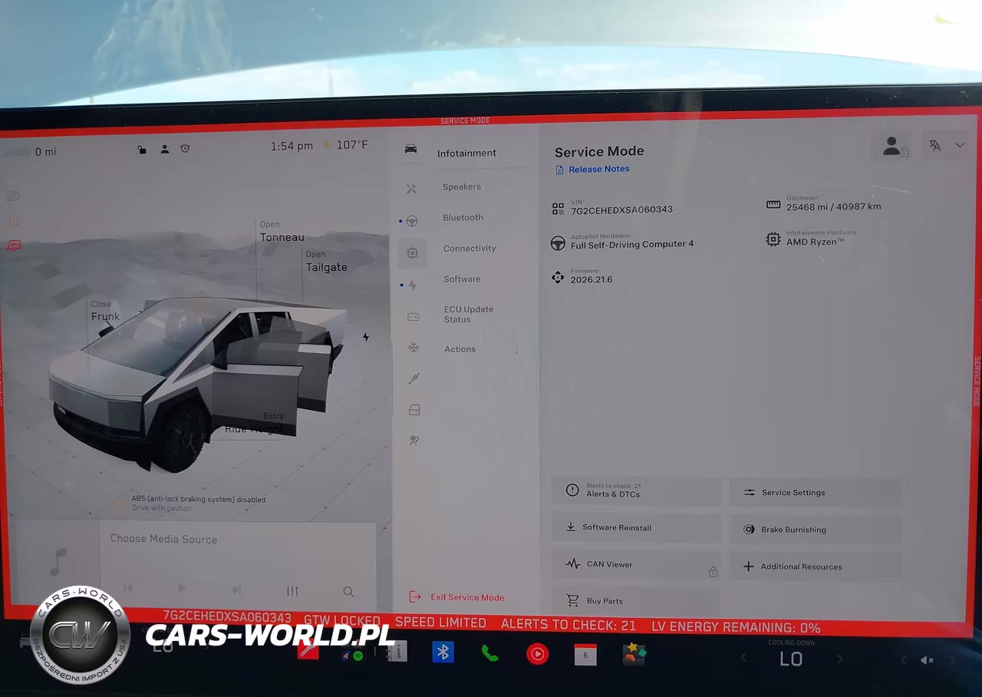Open Alerts & DTCs
Image resolution: width=982 pixels, height=697 pixels.
(636, 491)
